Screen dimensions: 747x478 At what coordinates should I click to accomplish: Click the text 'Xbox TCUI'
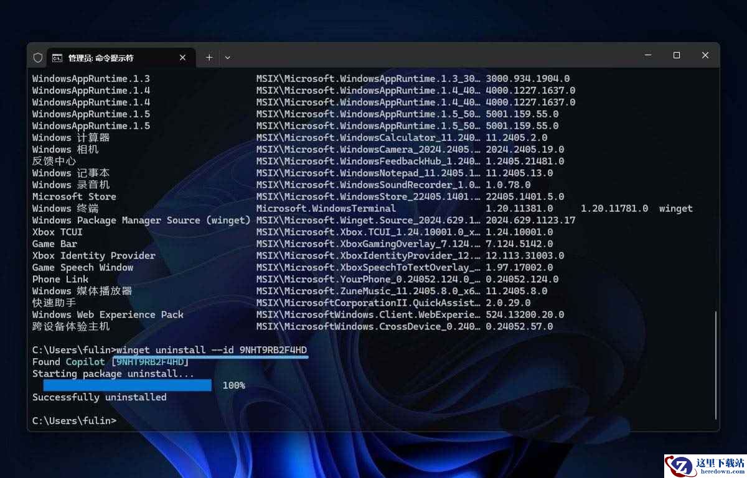pos(57,232)
